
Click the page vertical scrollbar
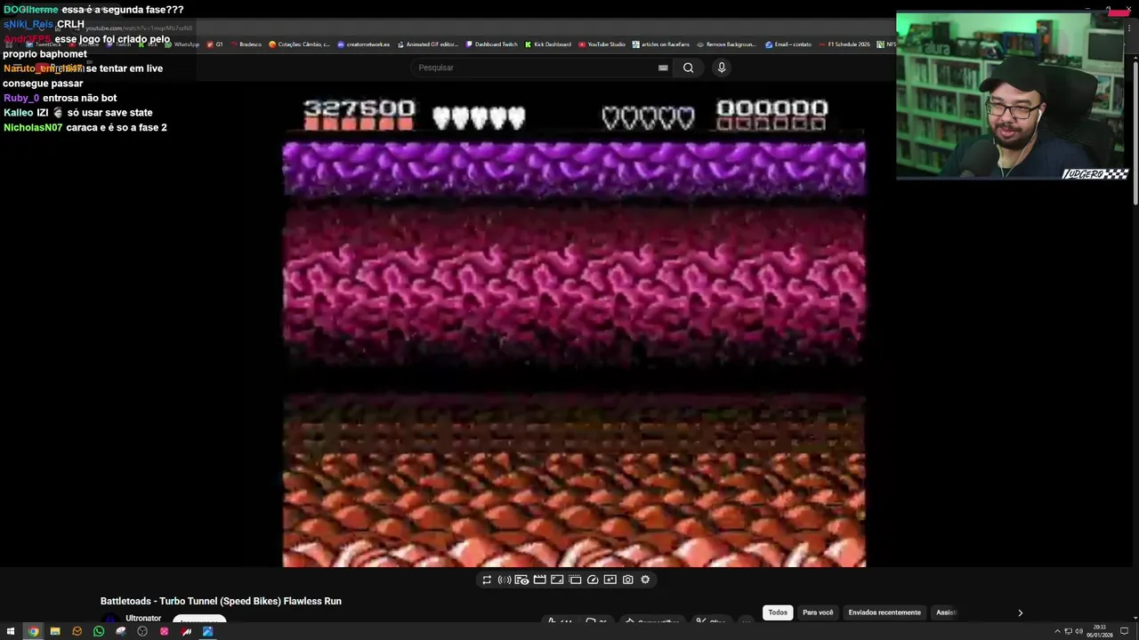[x=1135, y=133]
